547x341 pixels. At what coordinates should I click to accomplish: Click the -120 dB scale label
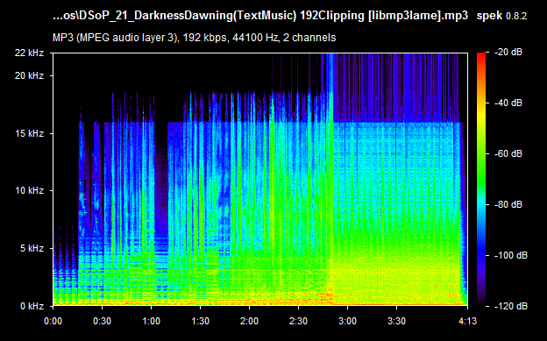click(x=511, y=306)
